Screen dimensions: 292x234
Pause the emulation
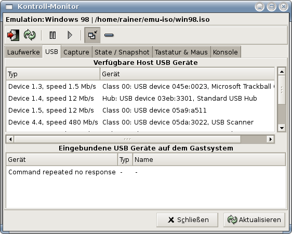[x=52, y=35]
